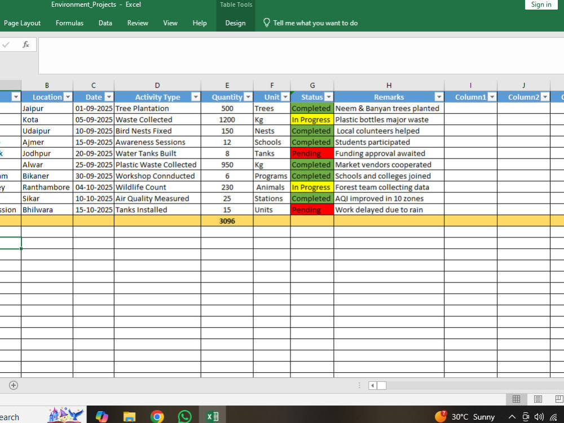The width and height of the screenshot is (564, 423).
Task: Open the Quantity column filter dropdown
Action: [x=248, y=97]
